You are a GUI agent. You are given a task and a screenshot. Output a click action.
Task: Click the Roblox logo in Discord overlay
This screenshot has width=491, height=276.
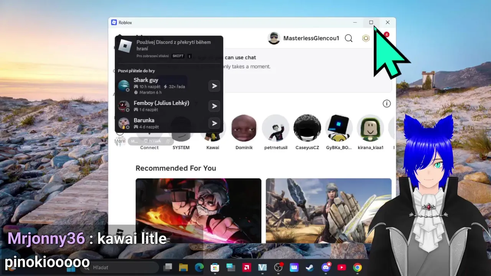pyautogui.click(x=125, y=46)
